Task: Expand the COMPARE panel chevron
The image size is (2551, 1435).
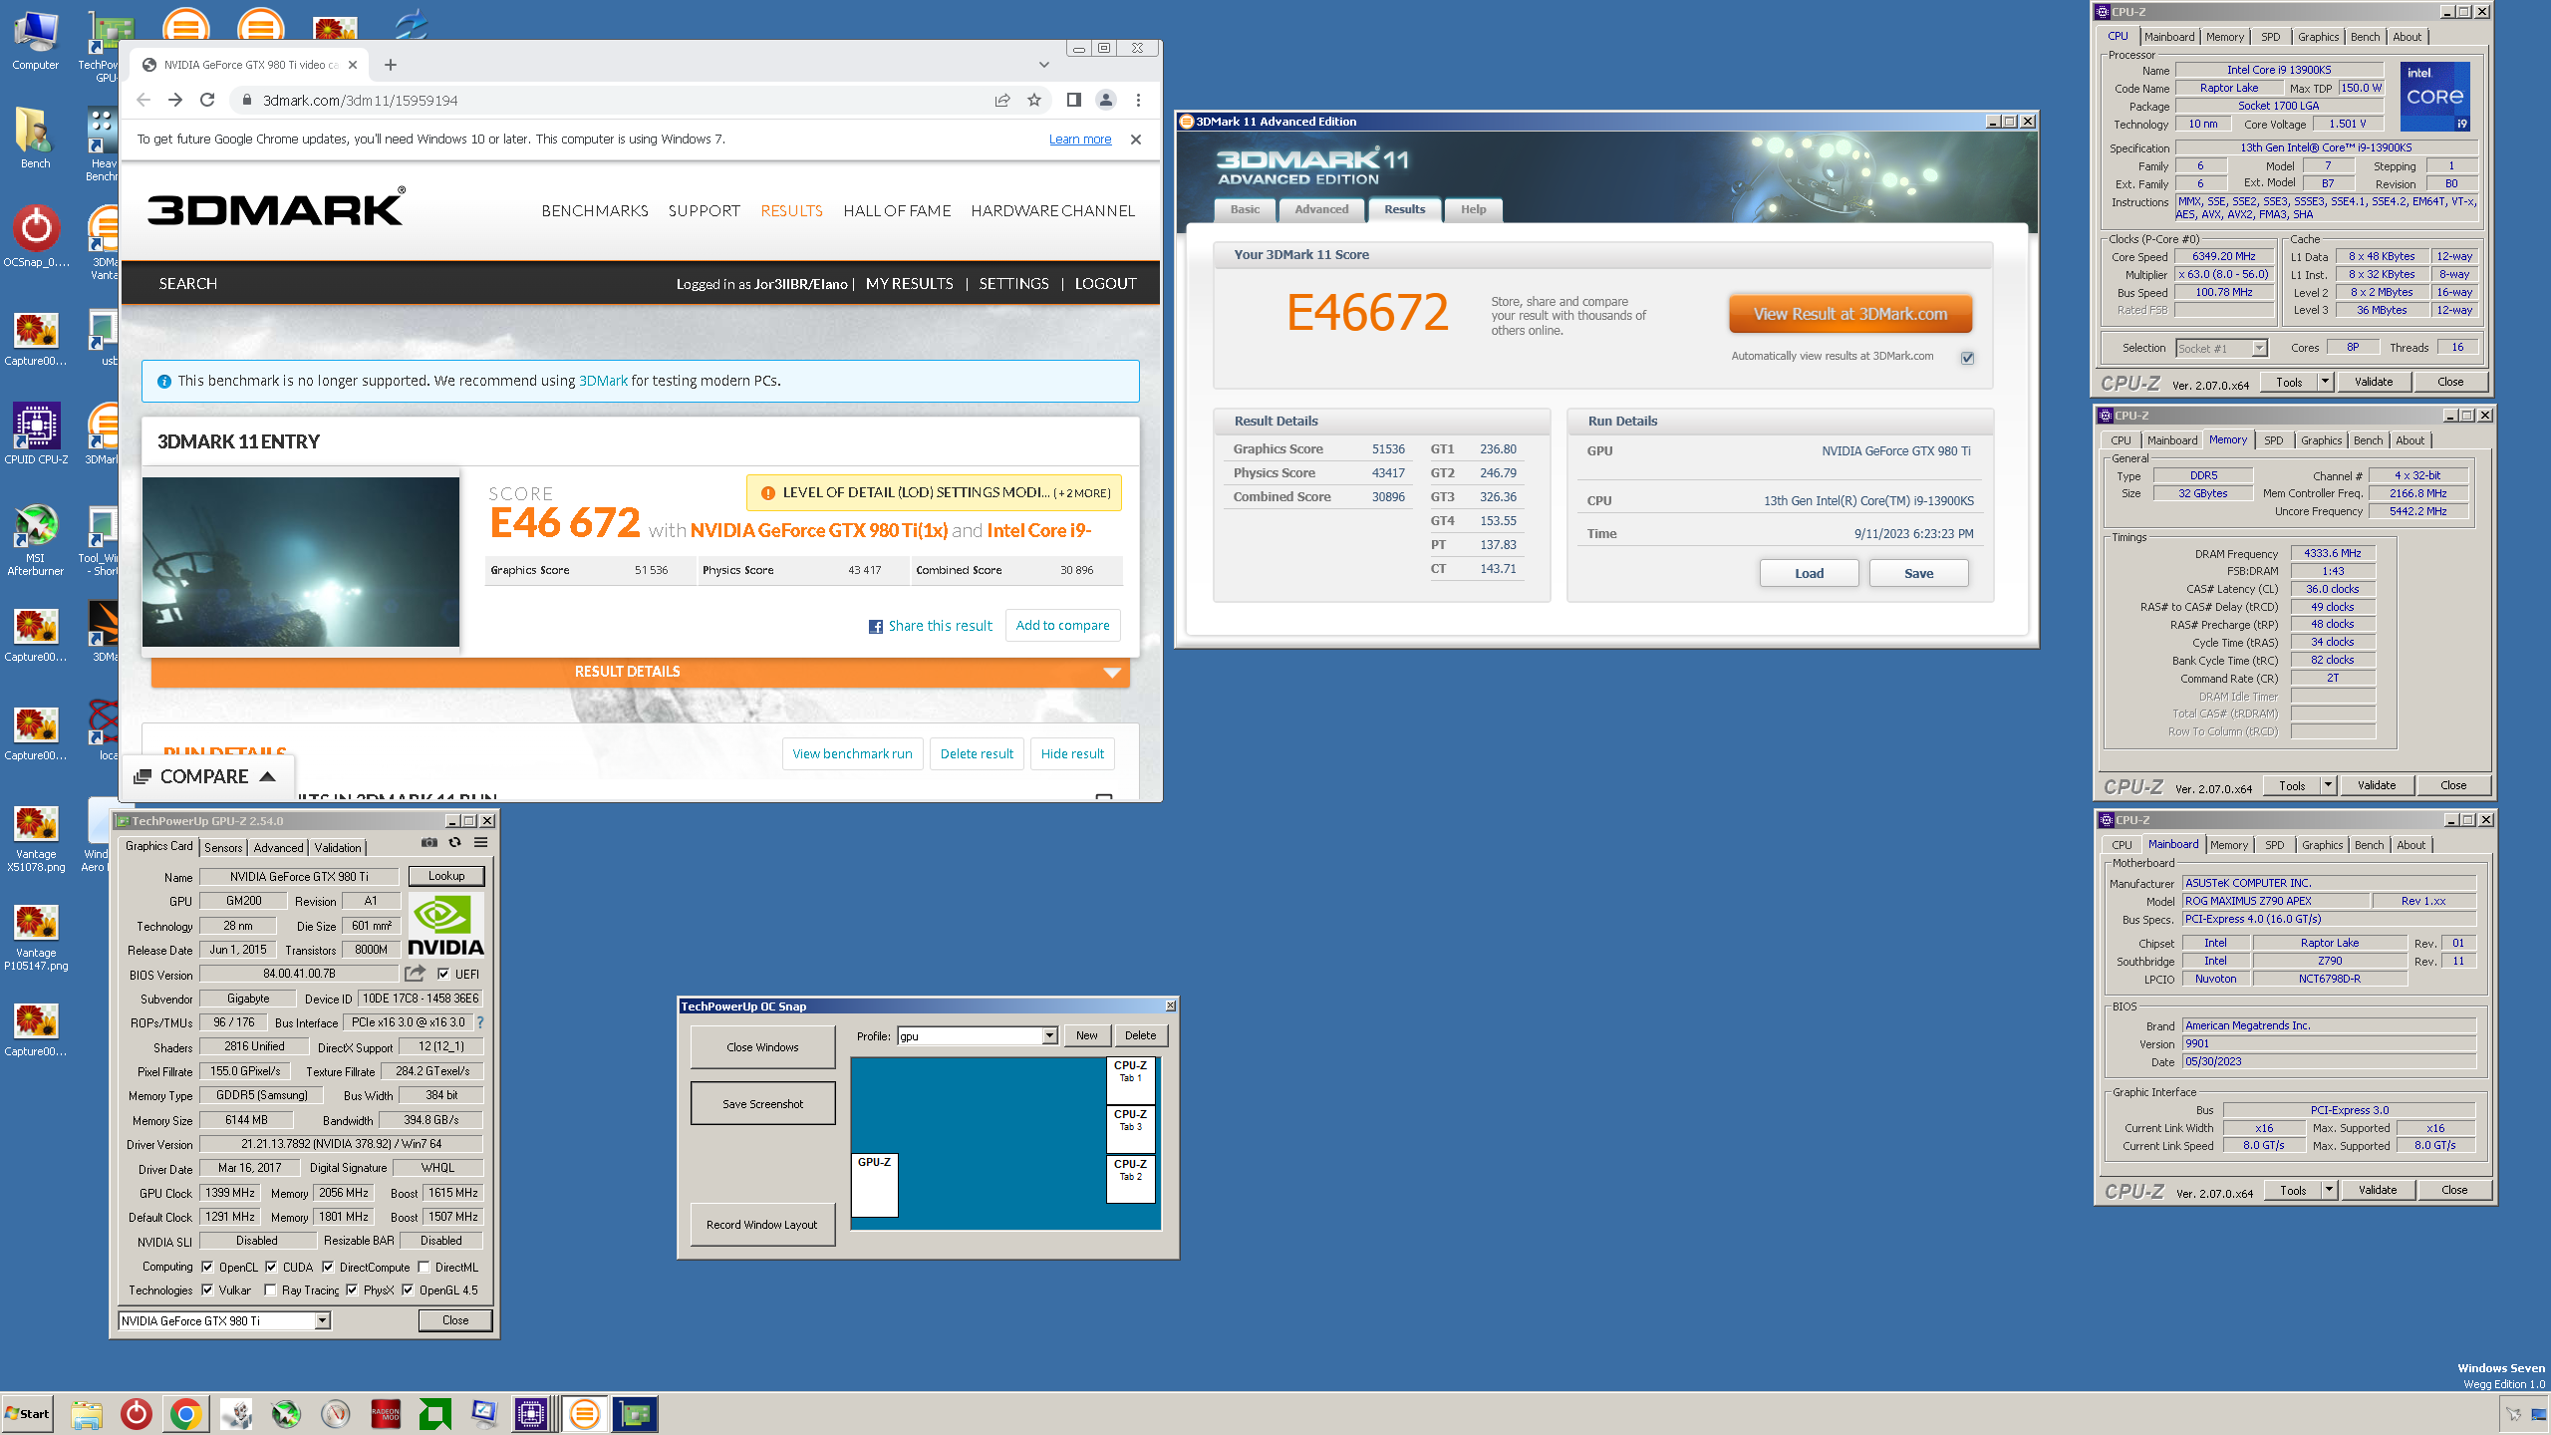Action: pos(267,776)
